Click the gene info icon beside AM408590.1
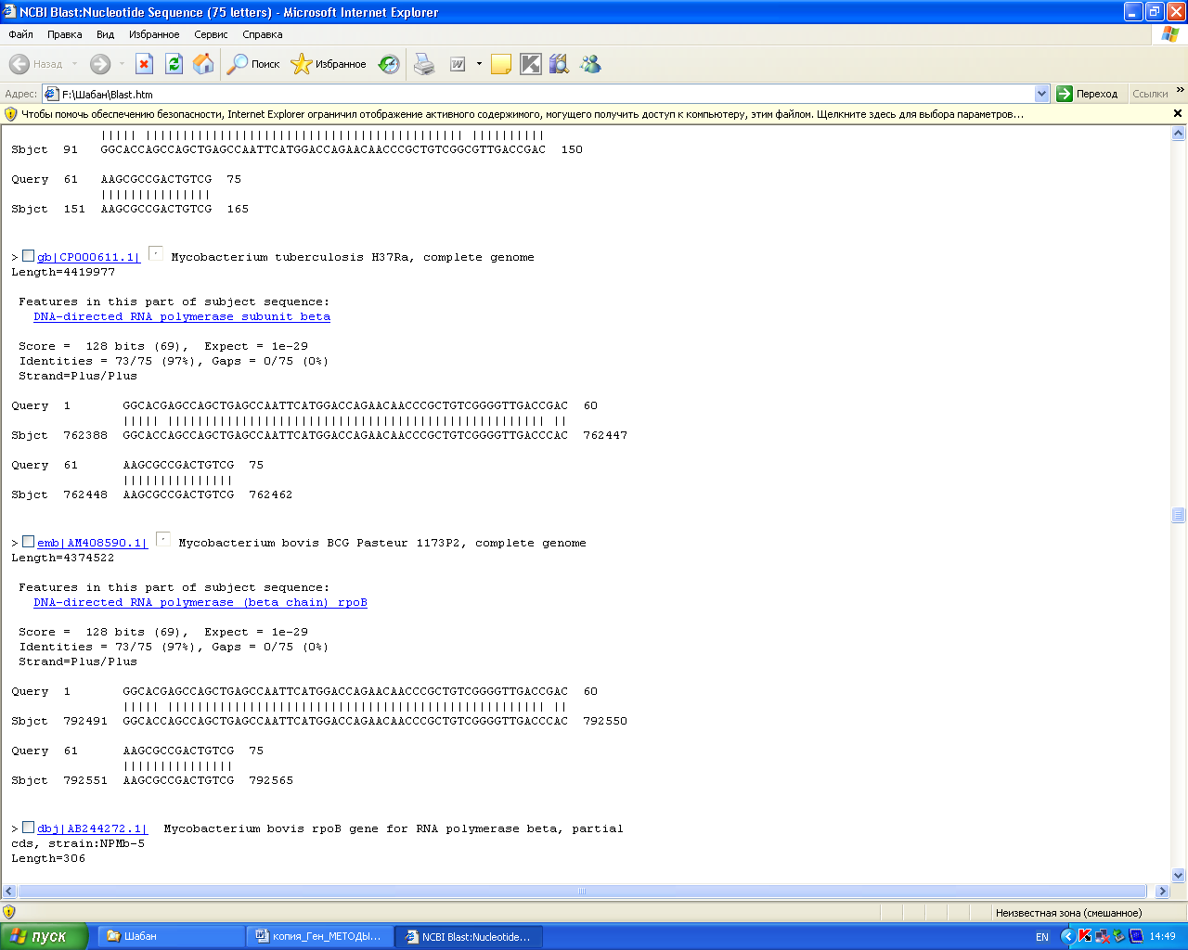The image size is (1188, 950). (163, 539)
